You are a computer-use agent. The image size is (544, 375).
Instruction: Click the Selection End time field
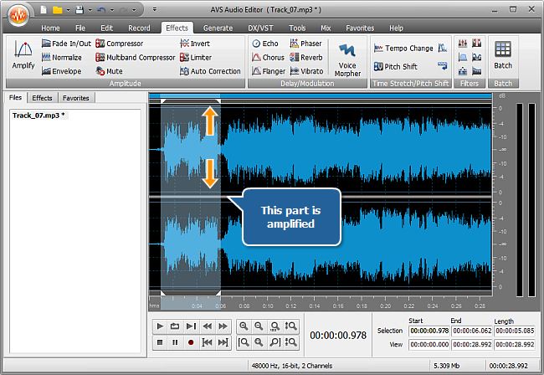click(x=472, y=331)
